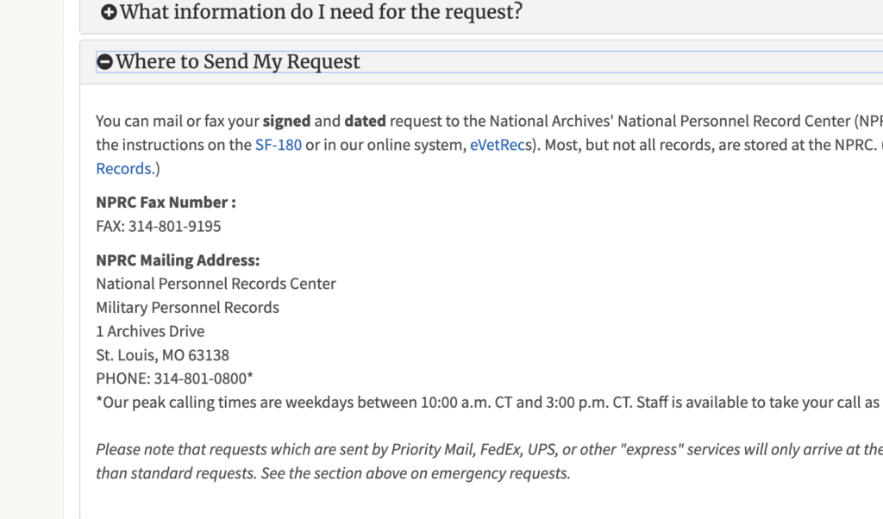Screen dimensions: 883x519
Task: Click the minus icon beside 'Where to Send My Request'
Action: point(104,62)
